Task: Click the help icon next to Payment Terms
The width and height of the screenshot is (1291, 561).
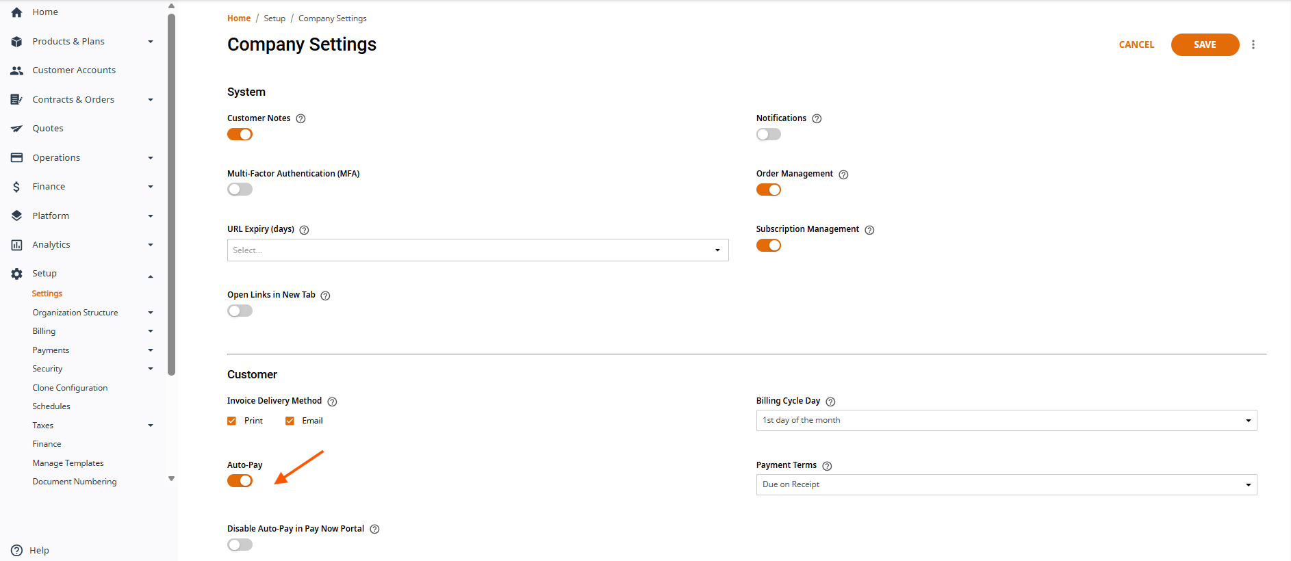Action: (x=827, y=466)
